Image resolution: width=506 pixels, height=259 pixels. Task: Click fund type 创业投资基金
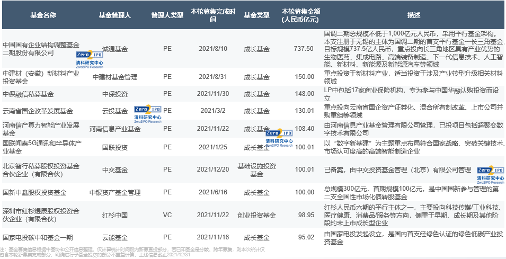(x=256, y=215)
